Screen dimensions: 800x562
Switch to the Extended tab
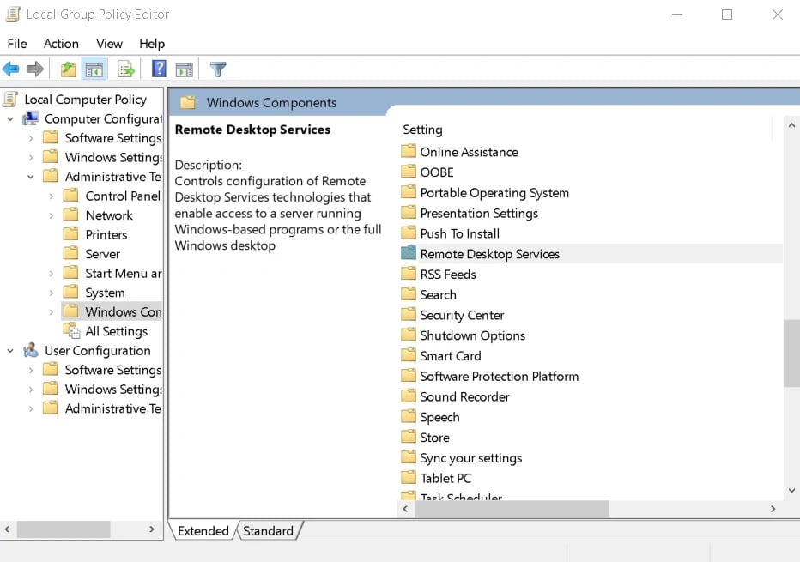[203, 531]
